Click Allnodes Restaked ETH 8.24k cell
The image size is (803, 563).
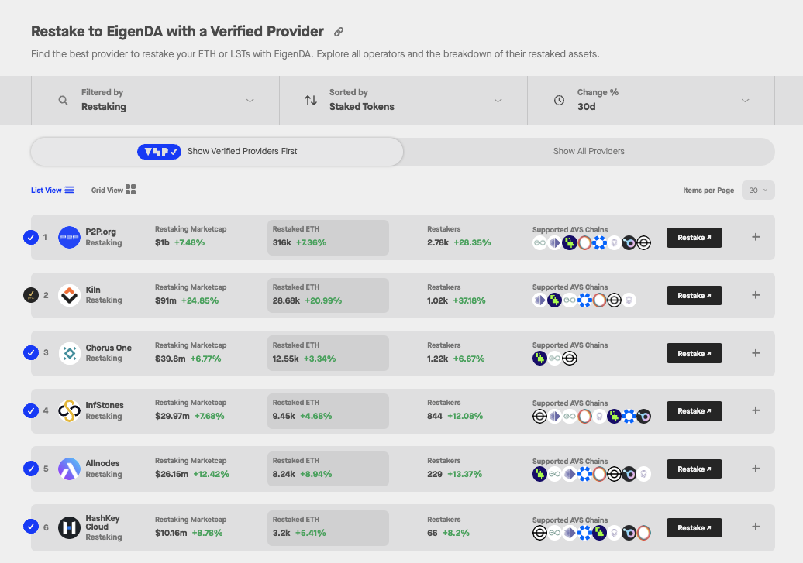click(328, 469)
